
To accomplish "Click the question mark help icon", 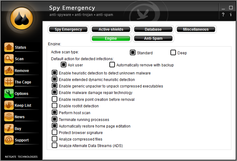I will tap(223, 15).
